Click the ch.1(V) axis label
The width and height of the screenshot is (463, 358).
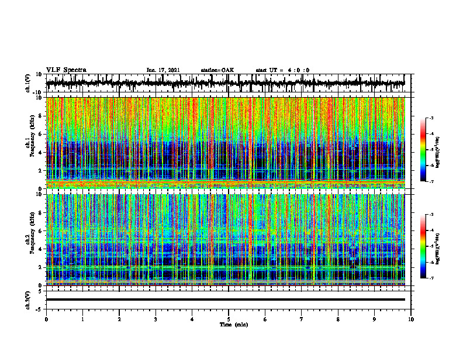pyautogui.click(x=28, y=83)
